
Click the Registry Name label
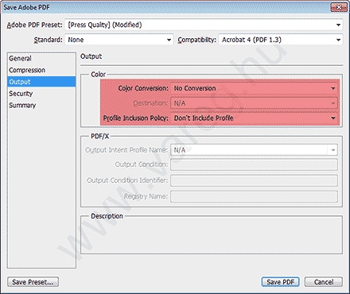pos(146,196)
